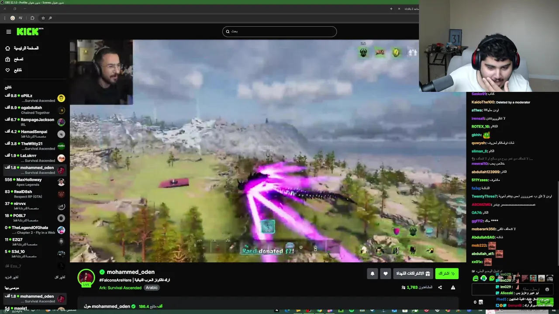This screenshot has height=314, width=559.
Task: Click the viewers count 1,763
Action: [x=412, y=287]
